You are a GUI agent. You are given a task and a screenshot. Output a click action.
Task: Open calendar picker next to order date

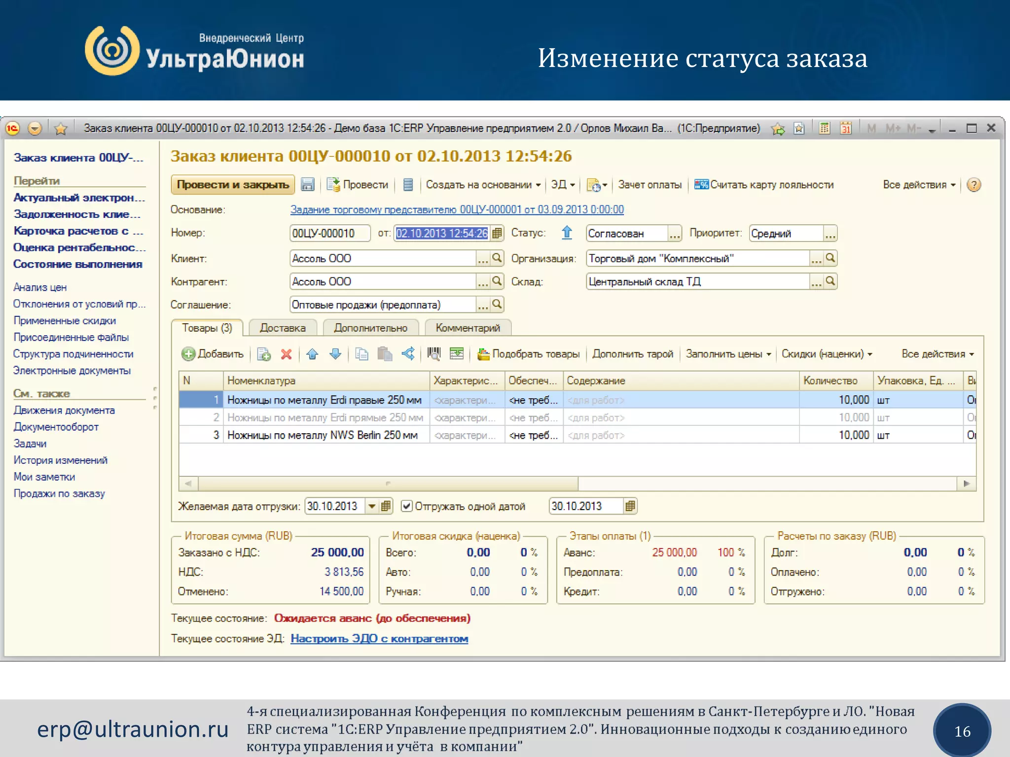click(x=497, y=233)
